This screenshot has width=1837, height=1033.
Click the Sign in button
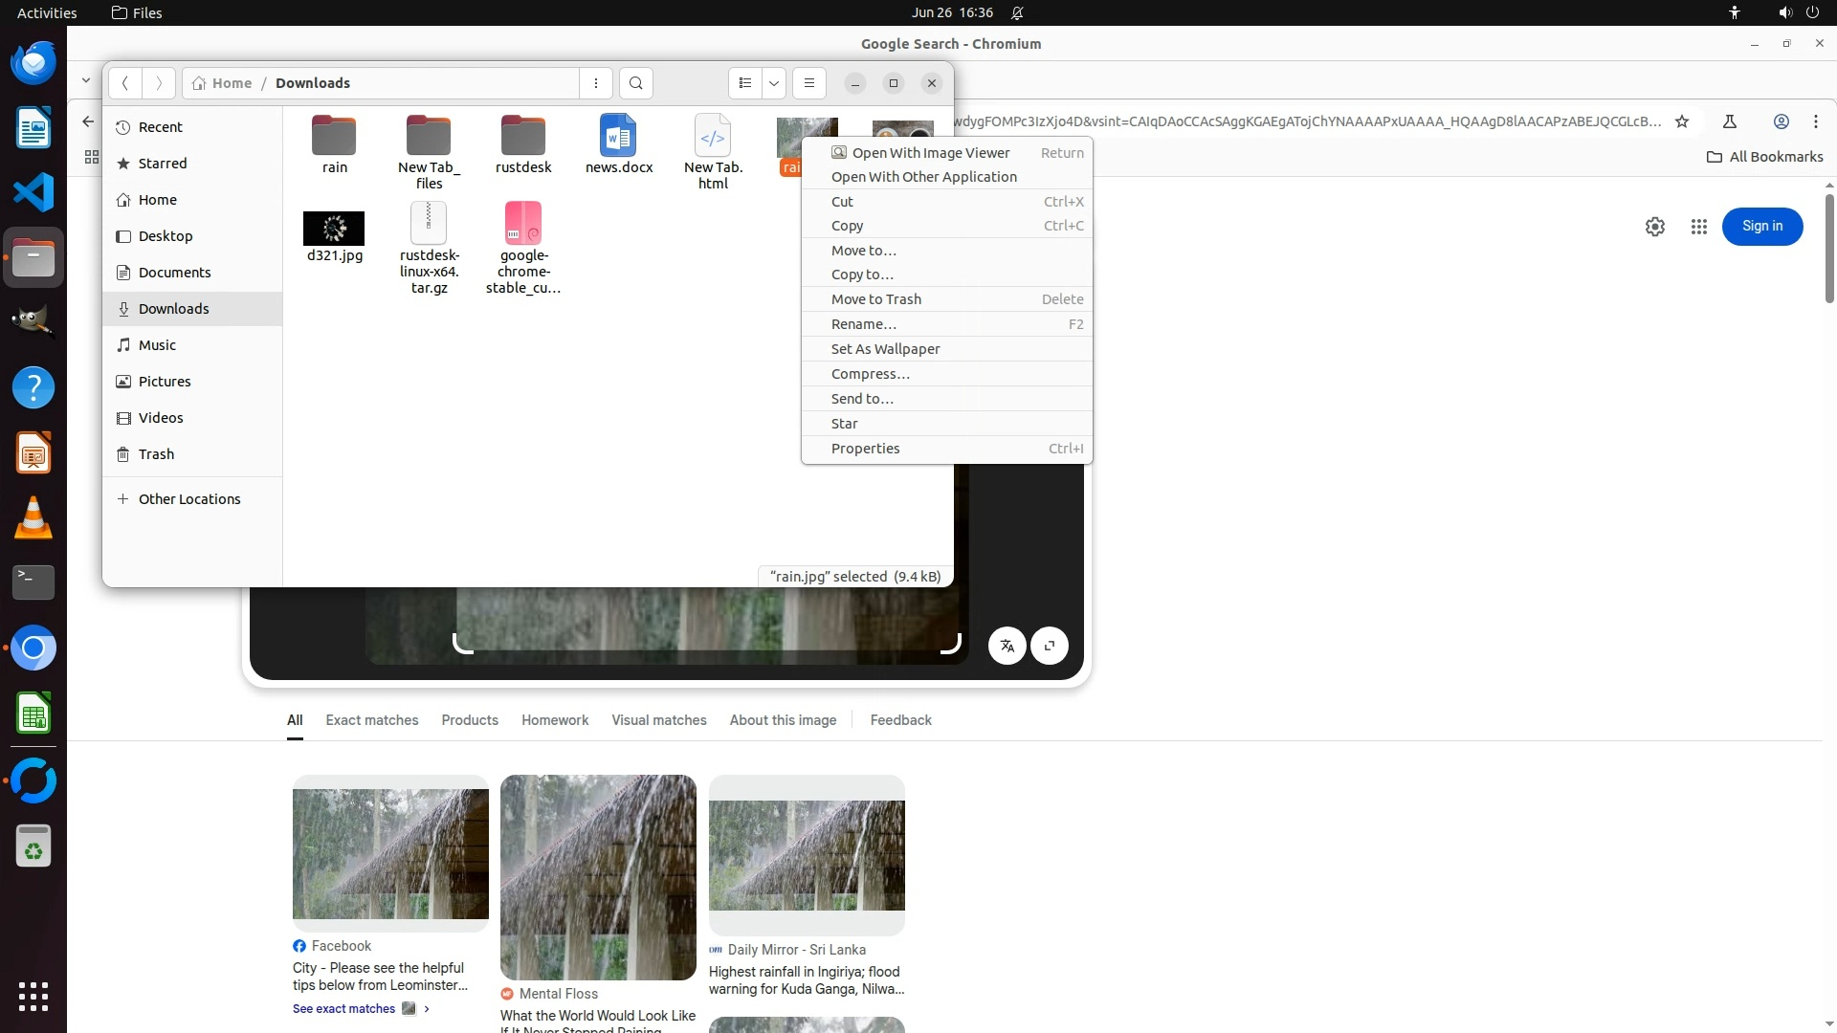point(1761,227)
